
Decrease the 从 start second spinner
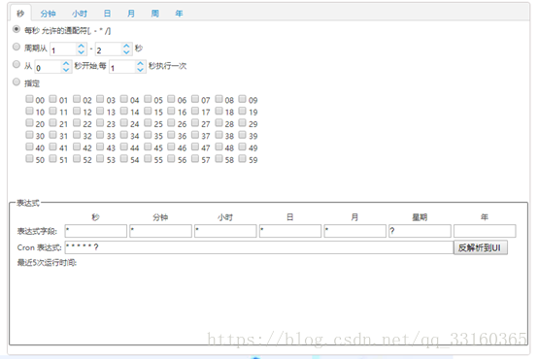tap(66, 69)
